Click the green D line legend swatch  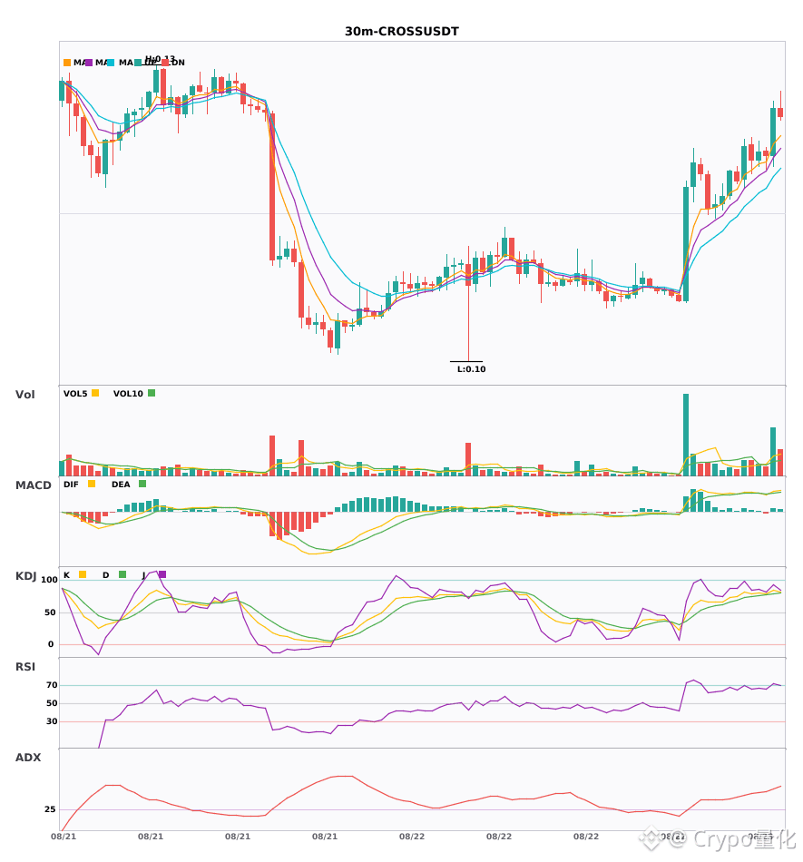pos(122,574)
